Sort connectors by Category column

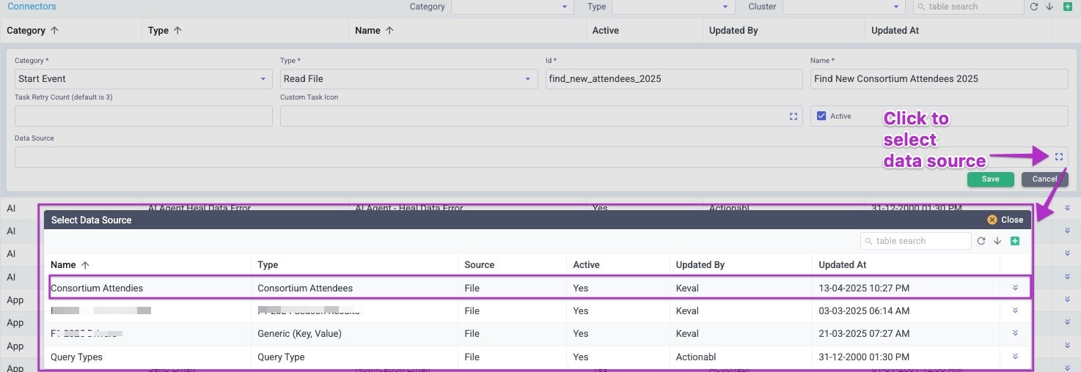pyautogui.click(x=33, y=31)
